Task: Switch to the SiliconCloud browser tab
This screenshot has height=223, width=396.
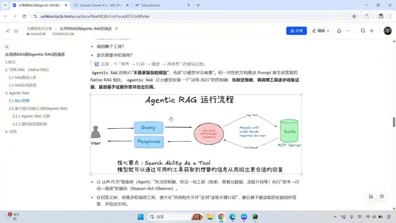Action: tap(161, 5)
